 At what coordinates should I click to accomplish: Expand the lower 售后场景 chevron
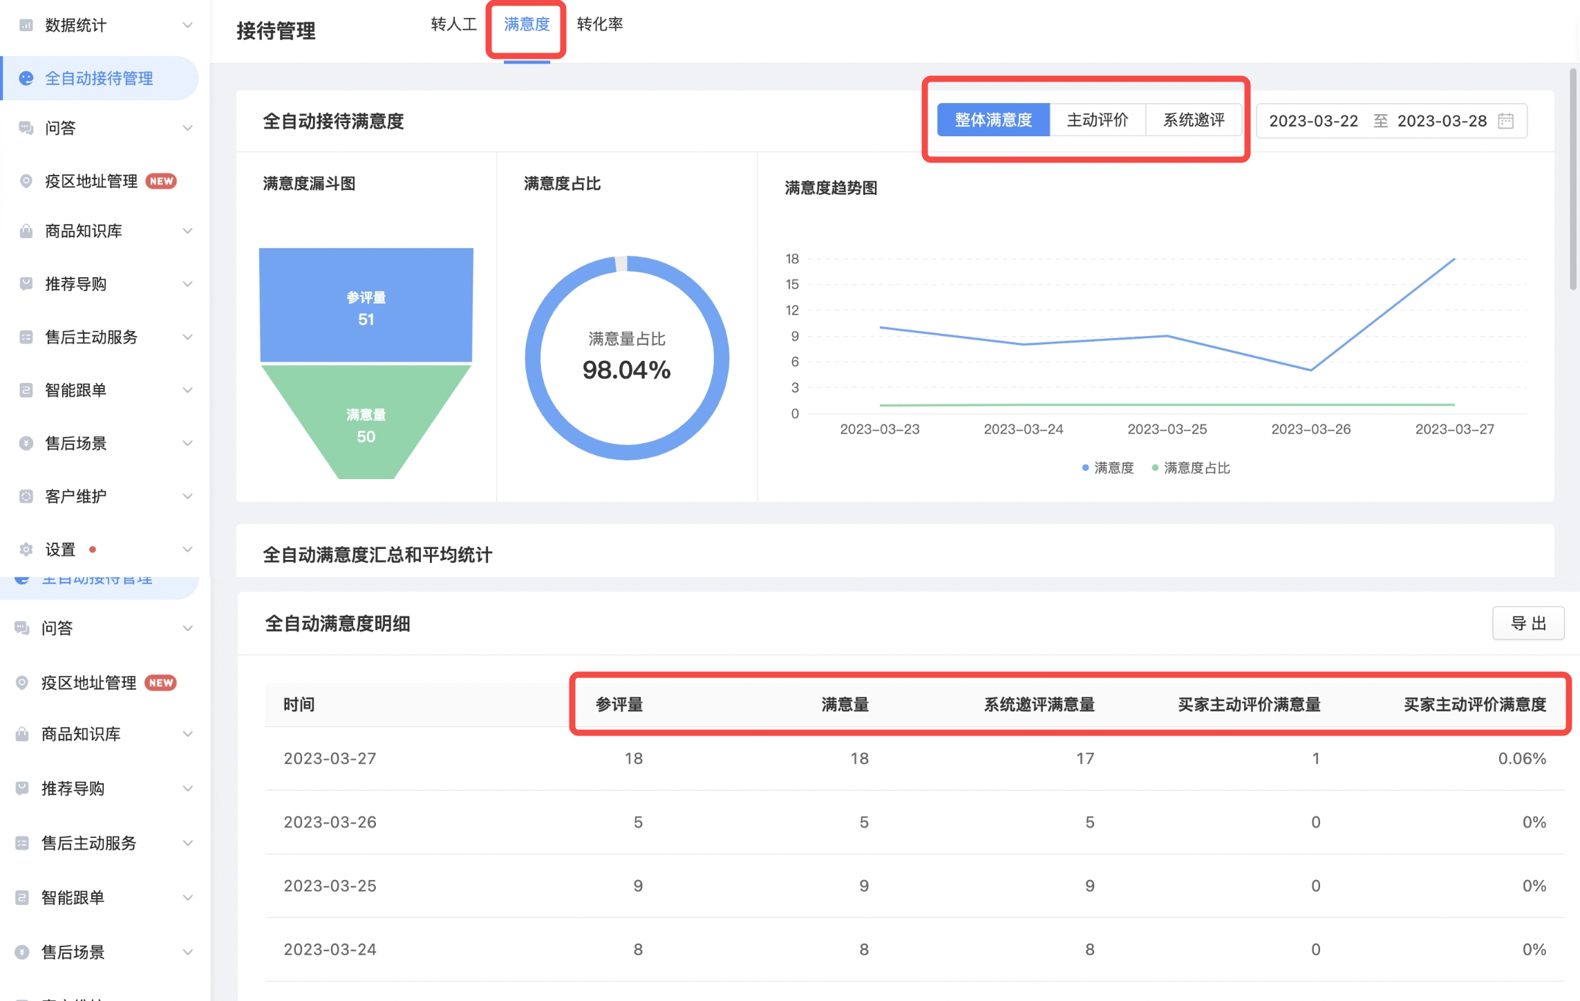[187, 952]
